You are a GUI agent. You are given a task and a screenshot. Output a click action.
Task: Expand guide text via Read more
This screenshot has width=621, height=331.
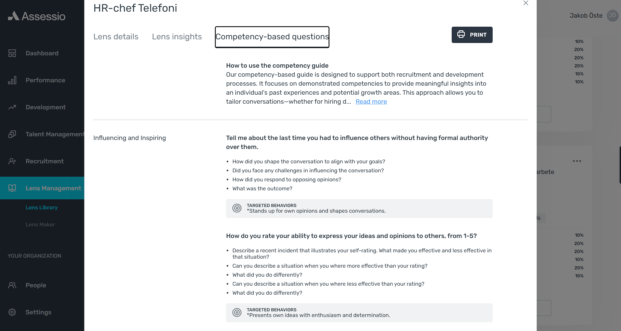coord(371,102)
